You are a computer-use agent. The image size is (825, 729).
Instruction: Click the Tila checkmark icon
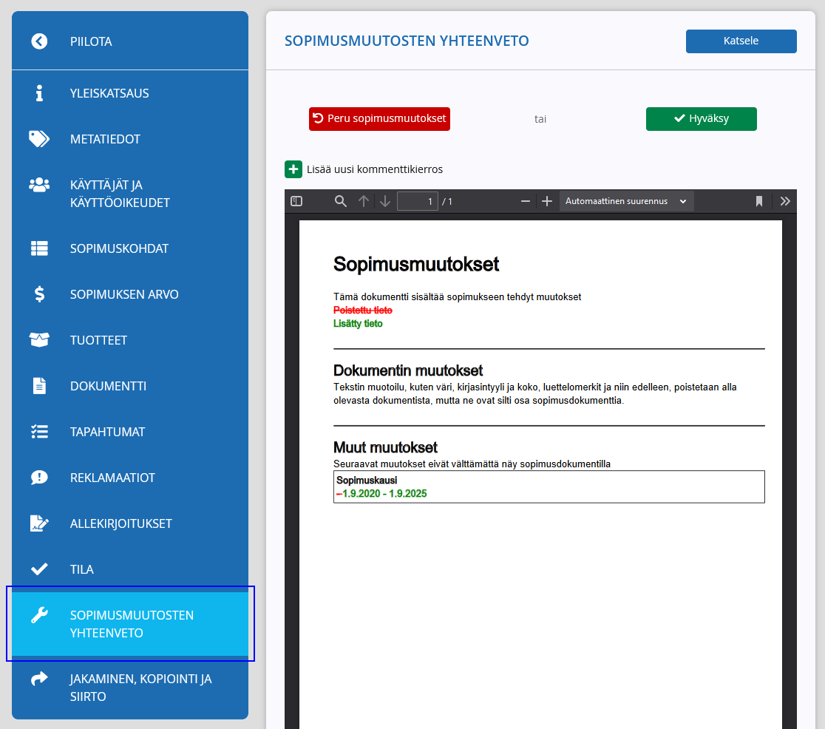pos(39,569)
